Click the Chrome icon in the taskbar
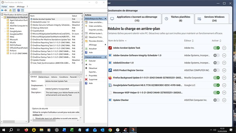This screenshot has height=133, width=236. [x=110, y=130]
